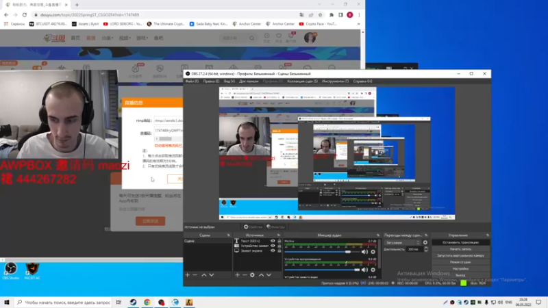
Task: Open the Инструменты menu in OBS
Action: click(335, 81)
